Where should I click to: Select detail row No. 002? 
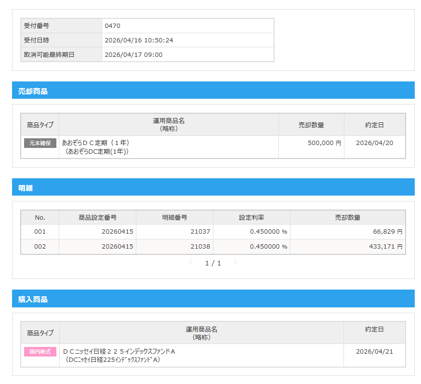point(40,247)
